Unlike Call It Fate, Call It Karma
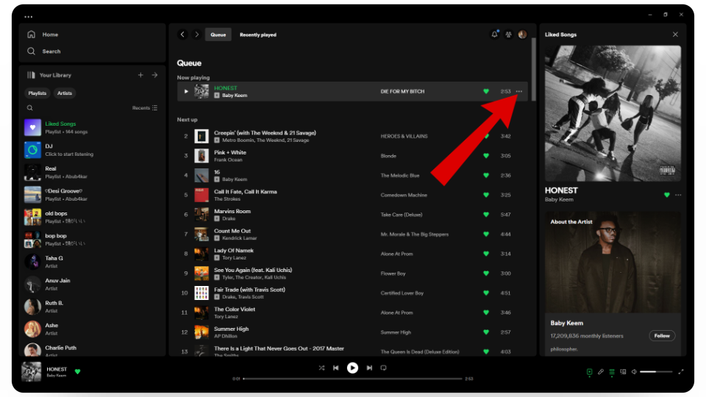Screen dimensions: 706x397 click(x=486, y=195)
